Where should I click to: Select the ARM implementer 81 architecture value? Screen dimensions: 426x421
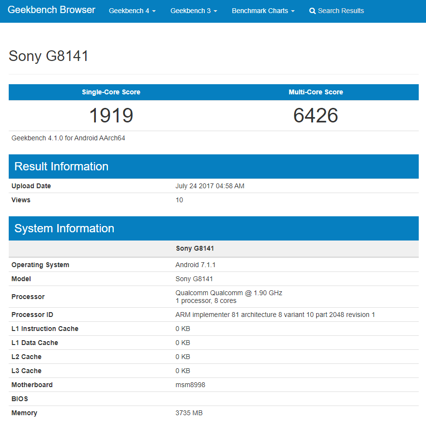point(275,315)
